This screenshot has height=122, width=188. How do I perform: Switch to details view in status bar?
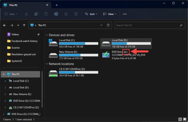click(x=180, y=119)
